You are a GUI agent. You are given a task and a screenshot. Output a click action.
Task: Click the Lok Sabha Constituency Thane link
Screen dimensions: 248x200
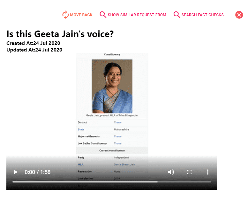117,143
